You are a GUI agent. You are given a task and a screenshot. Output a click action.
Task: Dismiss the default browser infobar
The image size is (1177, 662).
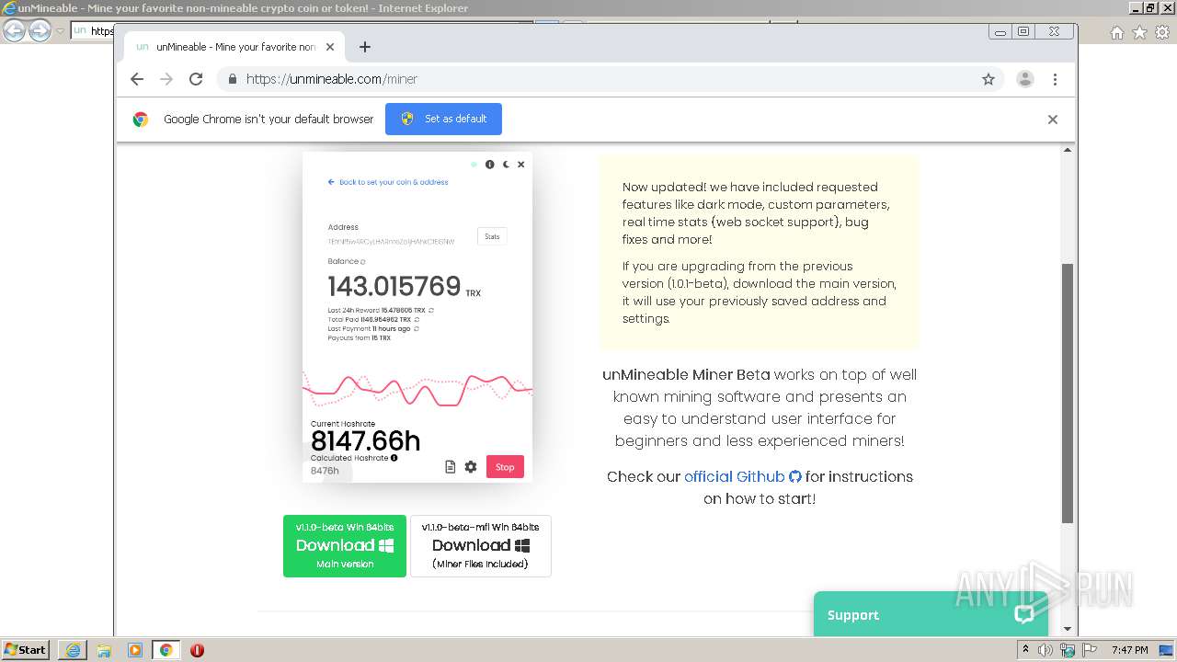click(1053, 120)
